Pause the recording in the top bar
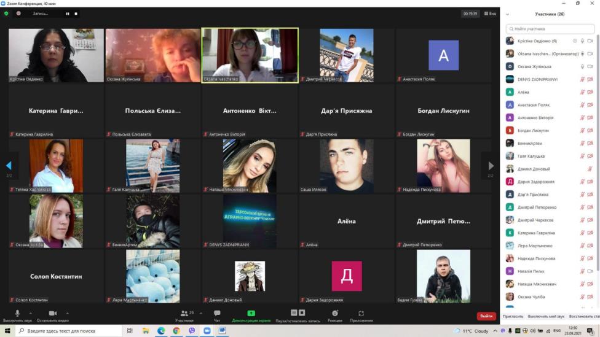 pyautogui.click(x=68, y=14)
